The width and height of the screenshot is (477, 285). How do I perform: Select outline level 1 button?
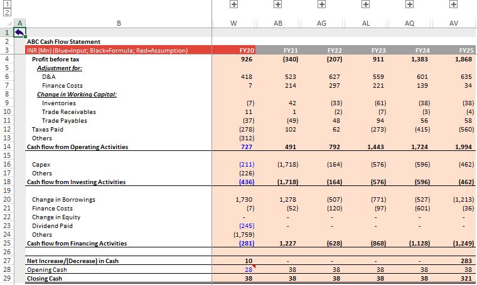pos(7,4)
